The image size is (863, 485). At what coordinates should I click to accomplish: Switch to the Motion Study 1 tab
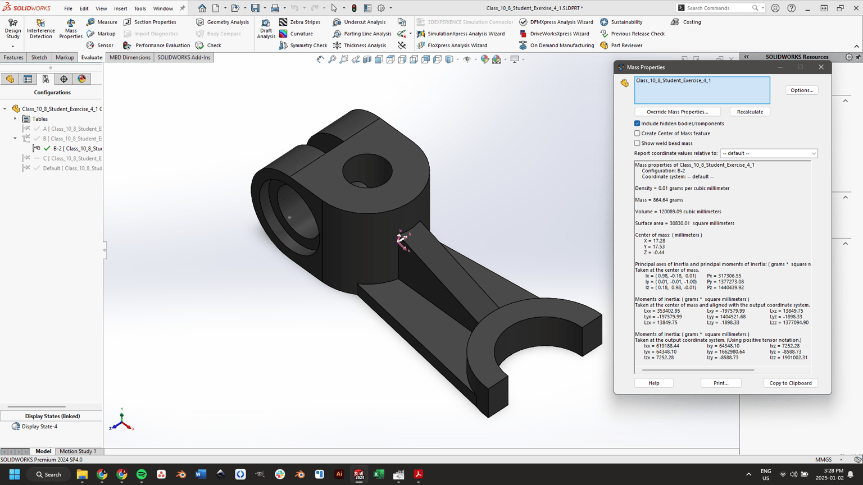click(78, 451)
